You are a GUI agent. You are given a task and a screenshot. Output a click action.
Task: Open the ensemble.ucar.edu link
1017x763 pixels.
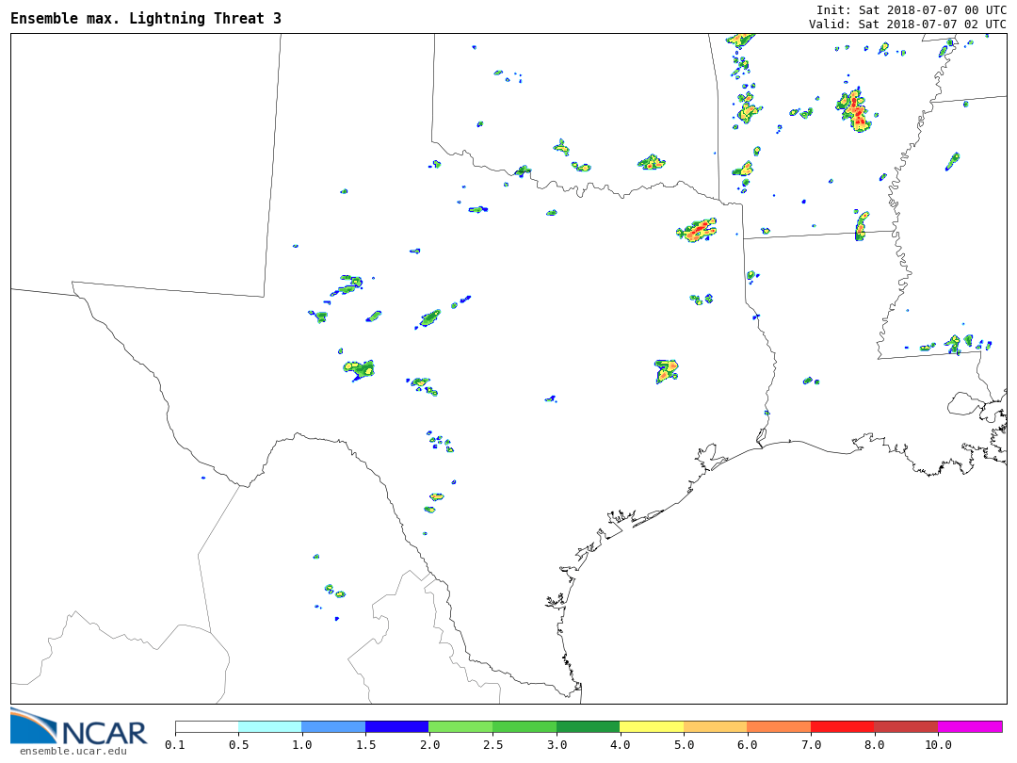tap(73, 751)
